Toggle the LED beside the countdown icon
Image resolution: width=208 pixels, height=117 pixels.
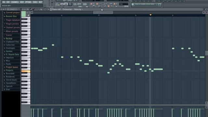[97, 4]
